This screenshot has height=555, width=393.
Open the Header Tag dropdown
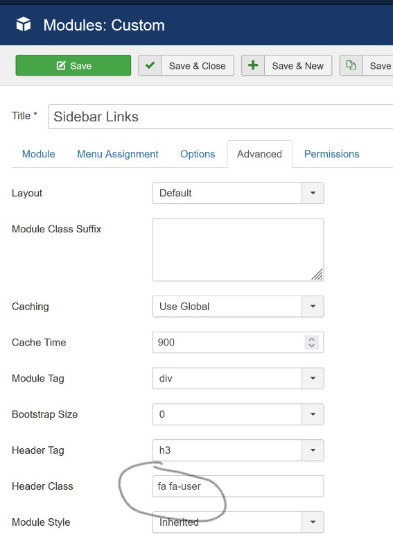238,450
